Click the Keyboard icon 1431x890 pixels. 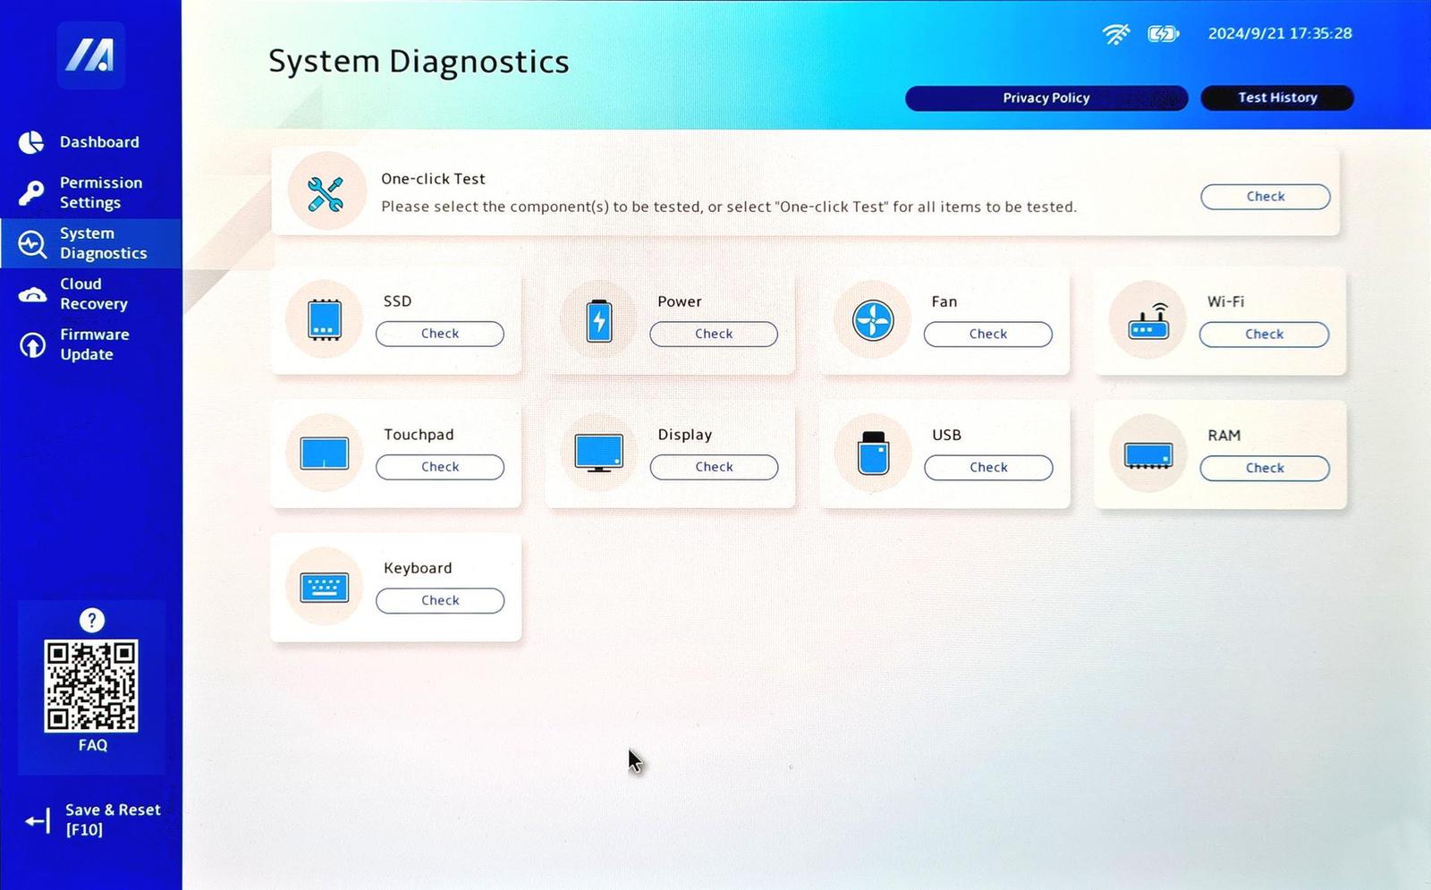pos(325,588)
